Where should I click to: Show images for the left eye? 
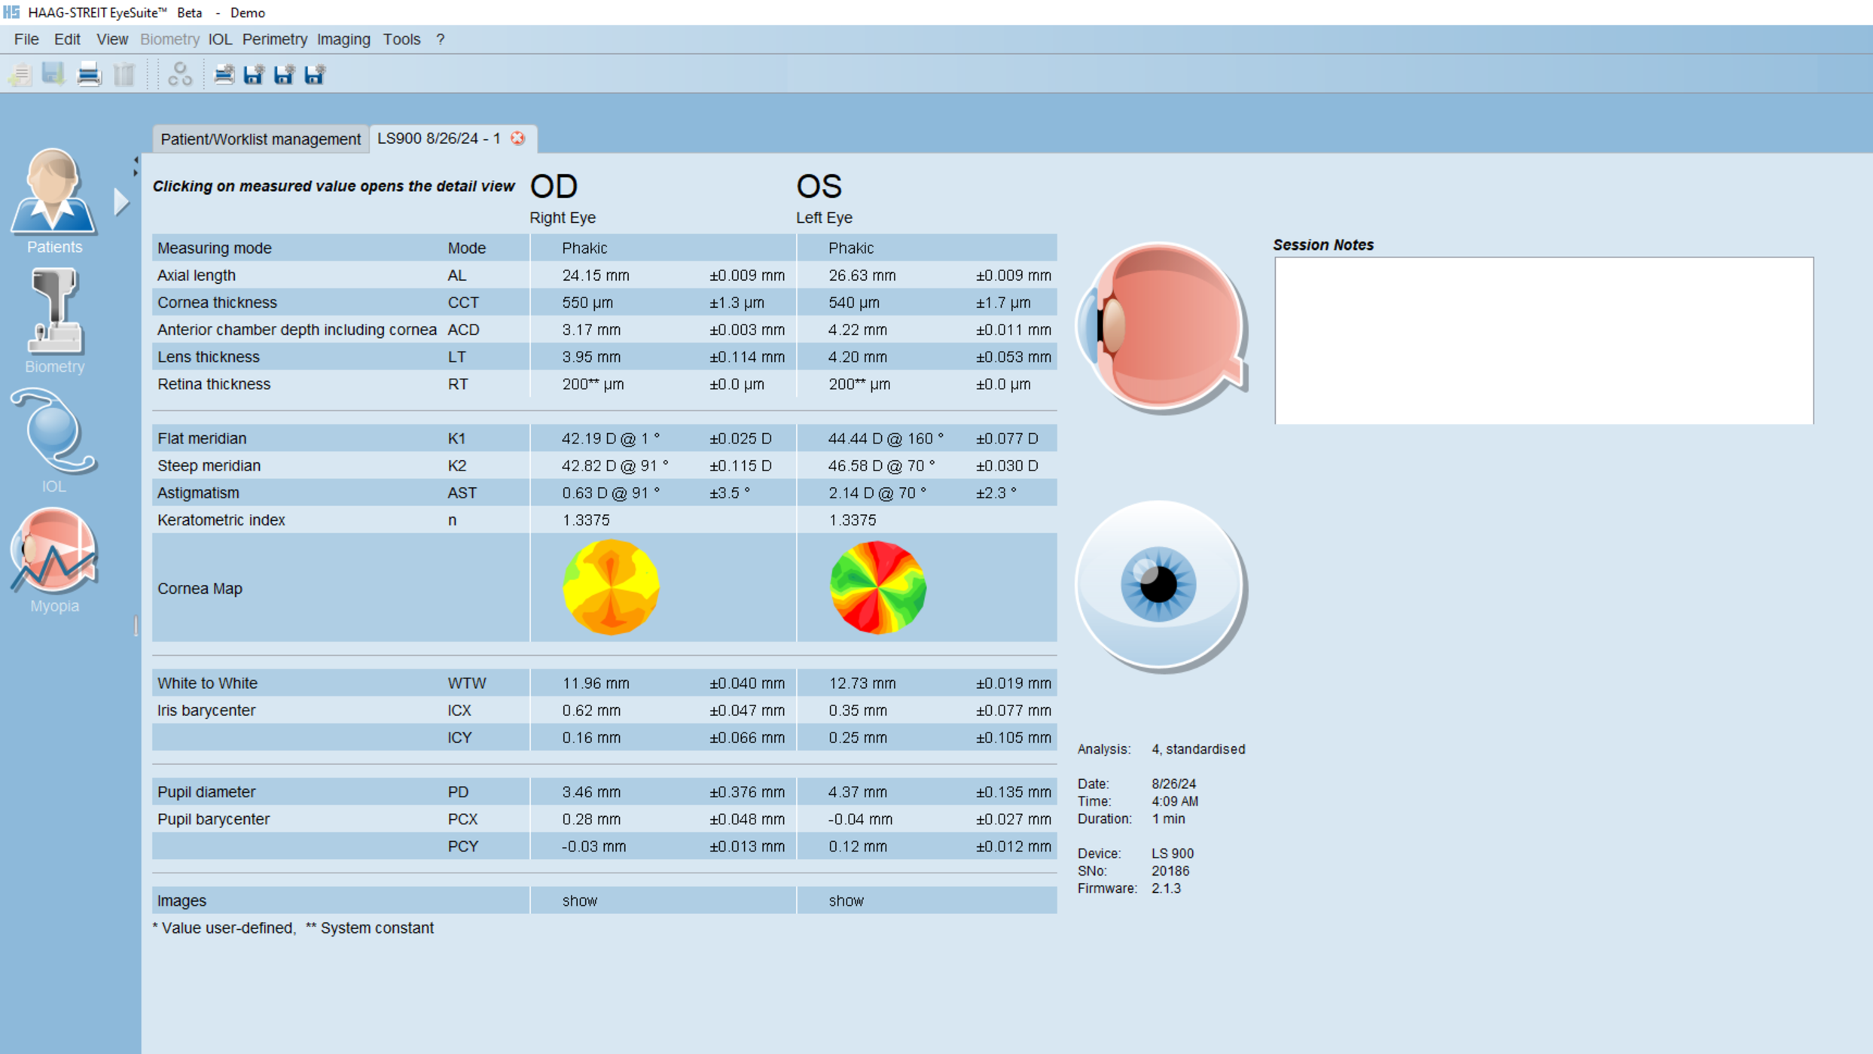click(846, 900)
